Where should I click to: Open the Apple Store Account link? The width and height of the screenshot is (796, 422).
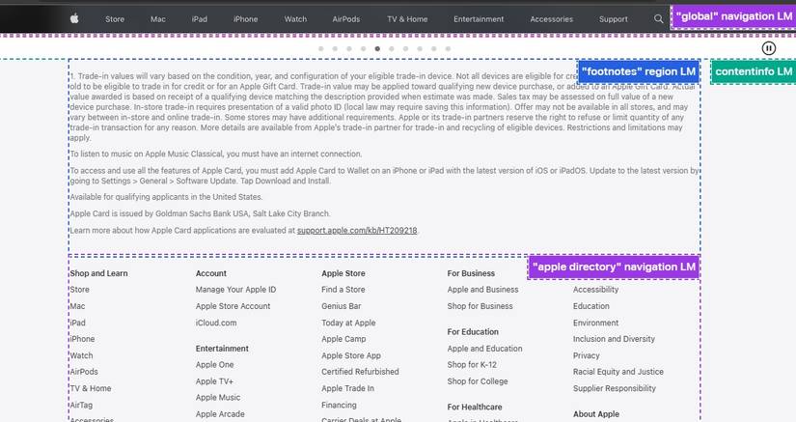(x=233, y=306)
